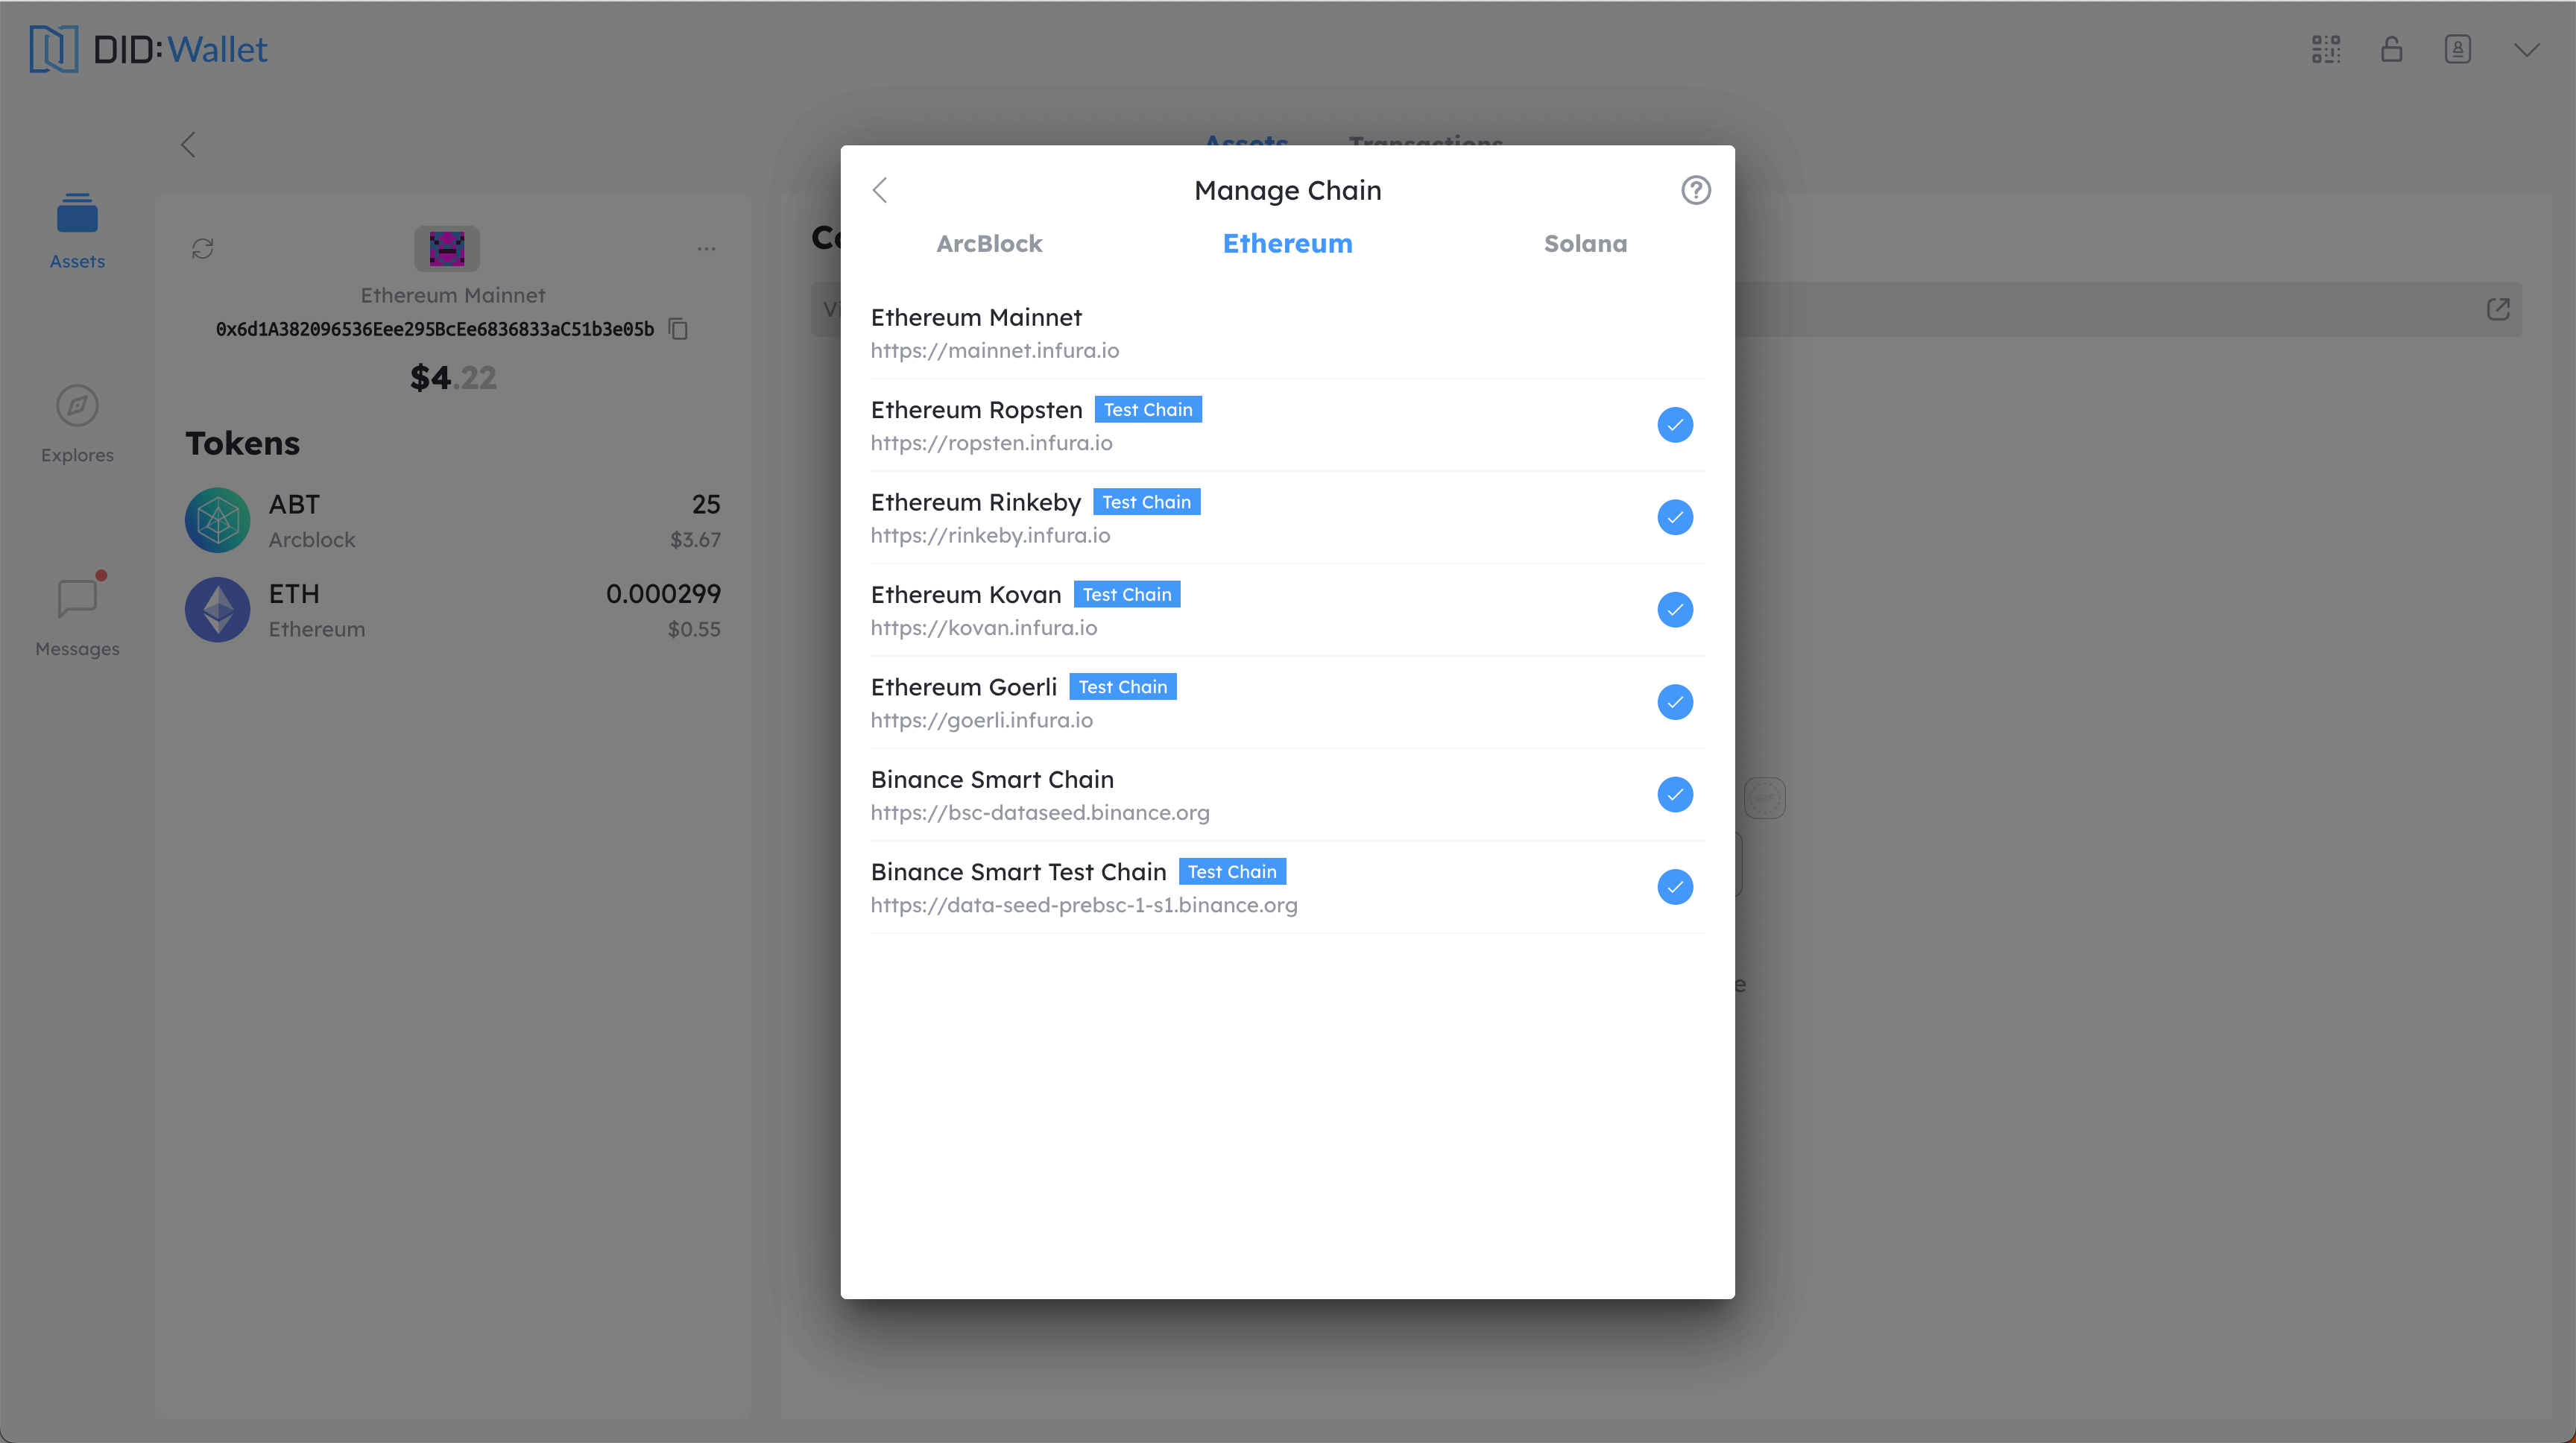2576x1443 pixels.
Task: Open the ABT Arcblock token row
Action: coord(452,520)
